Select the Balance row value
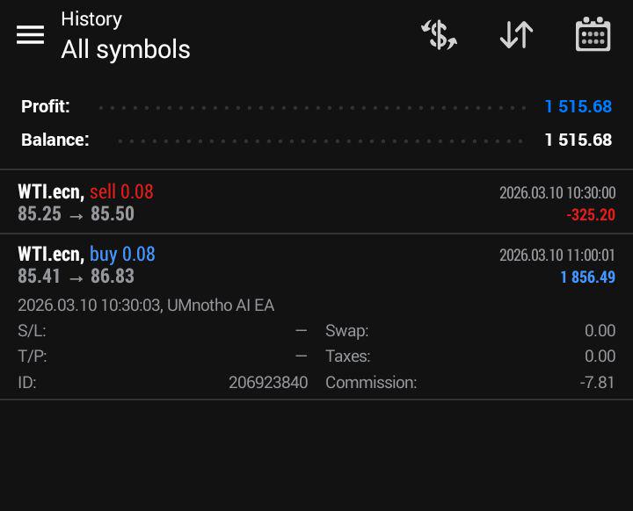Screen dimensions: 633x511 click(578, 140)
